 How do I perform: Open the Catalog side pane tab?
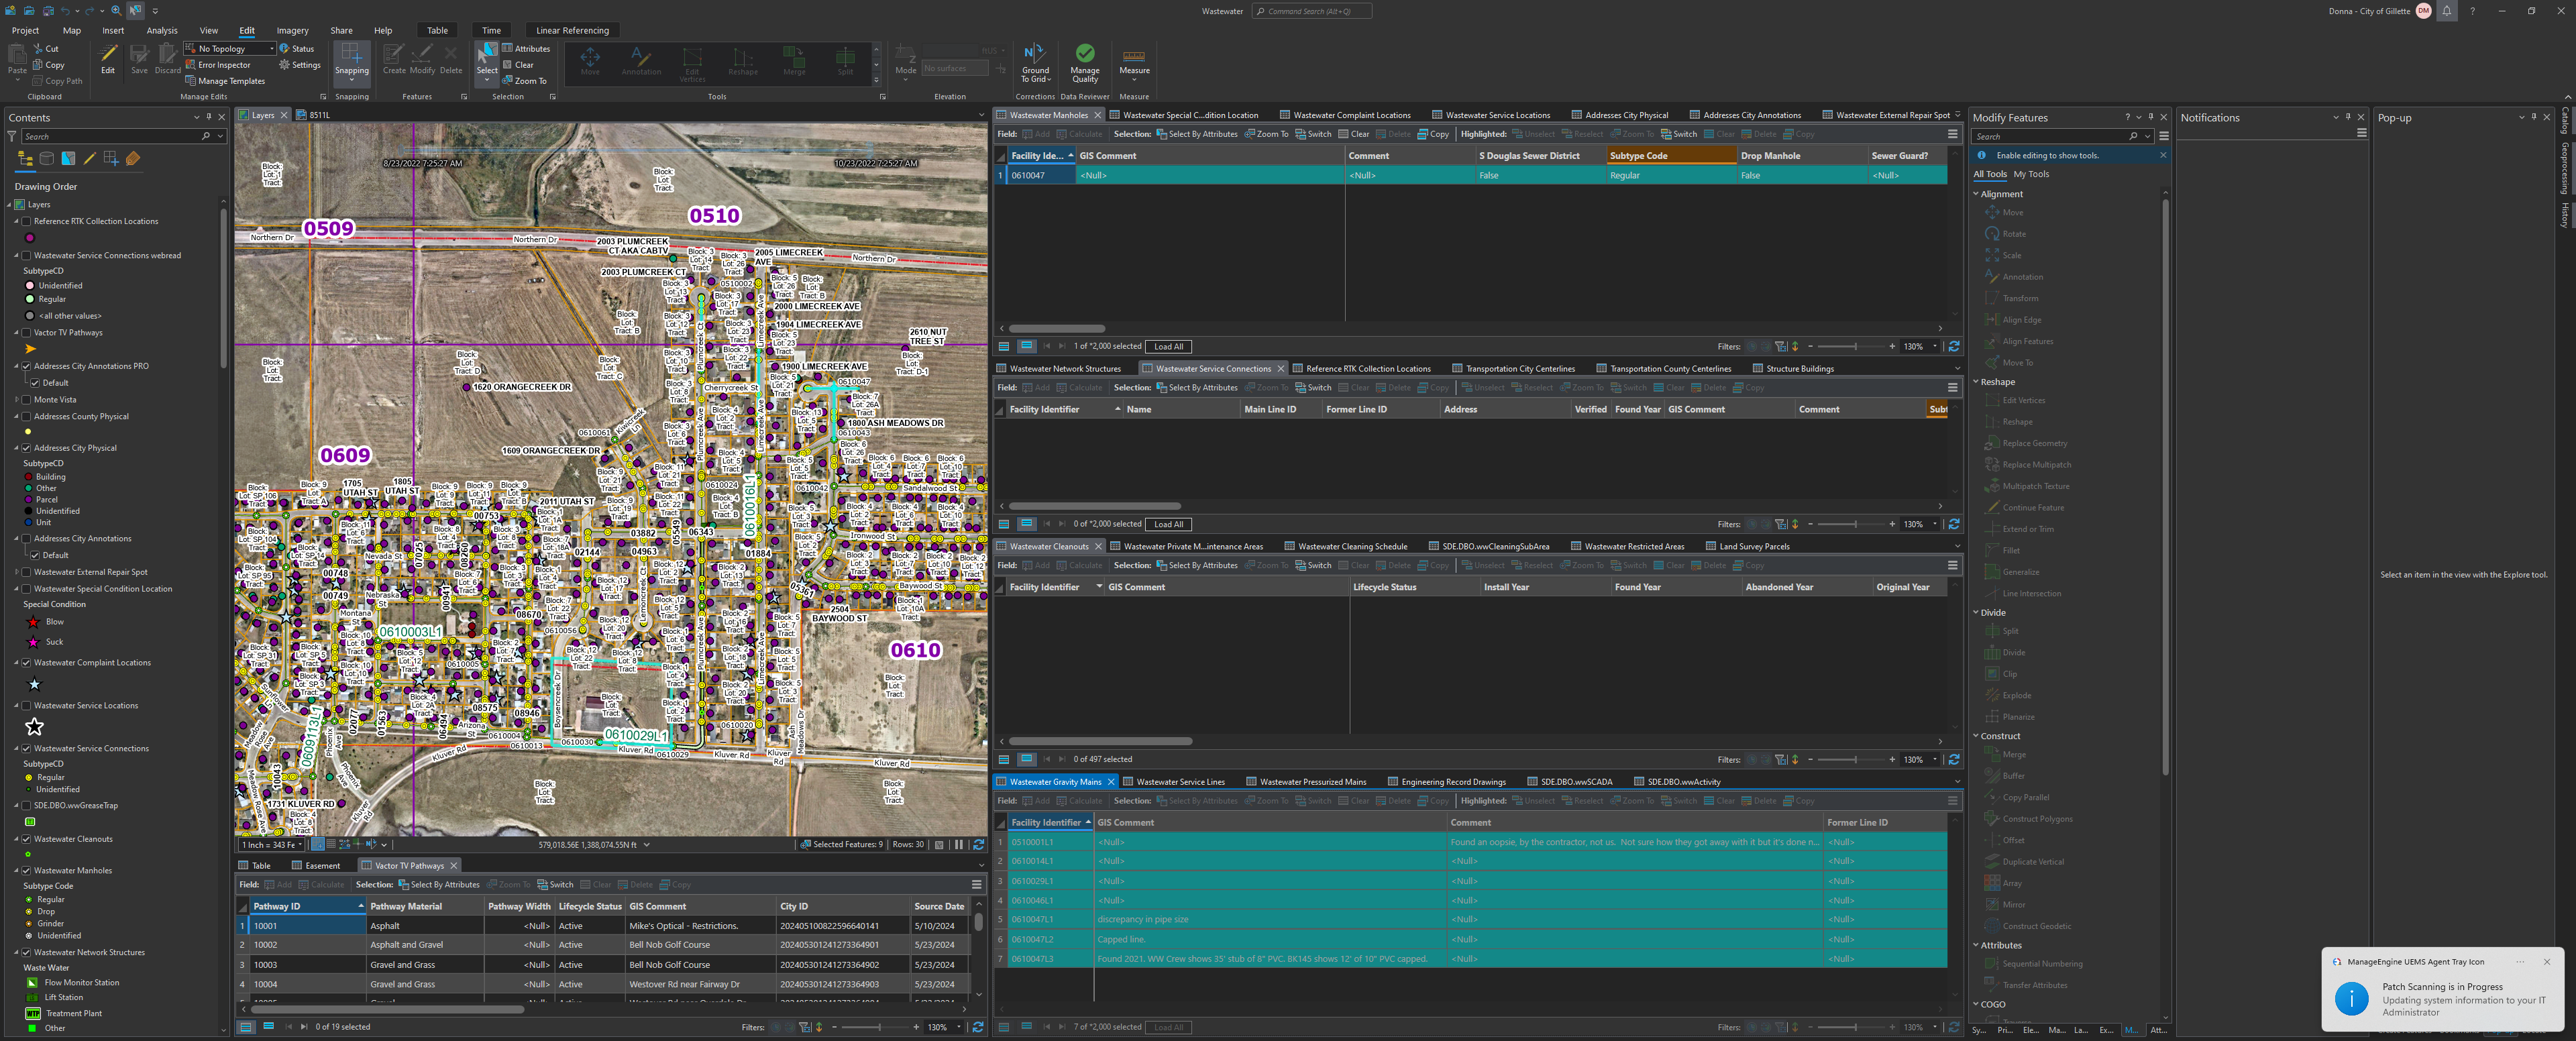pos(2565,122)
